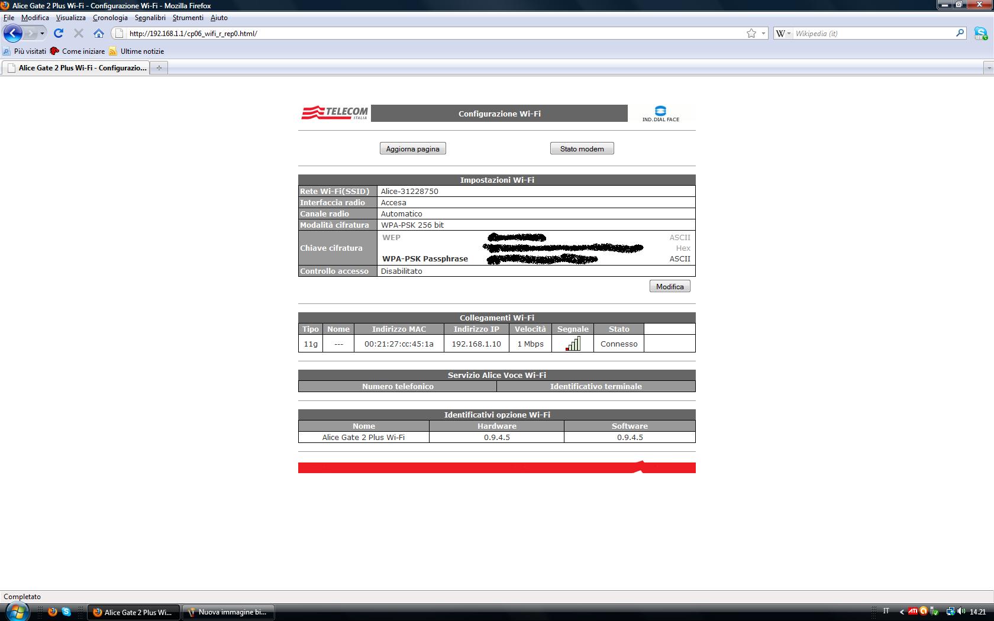Open a new tab with the plus button
This screenshot has height=621, width=994.
click(159, 68)
